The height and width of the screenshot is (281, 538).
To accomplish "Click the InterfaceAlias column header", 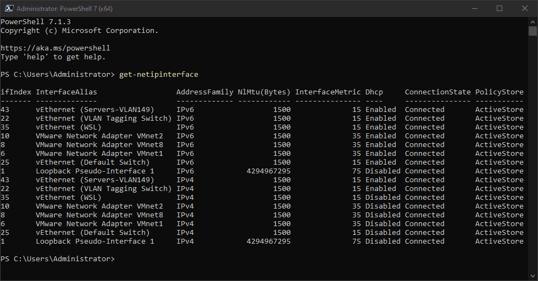I will click(x=66, y=92).
